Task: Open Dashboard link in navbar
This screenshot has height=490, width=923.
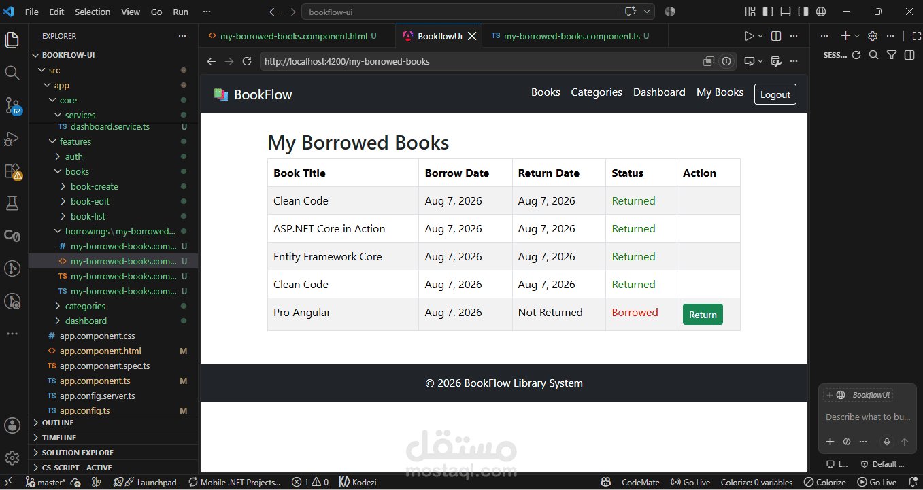Action: click(x=659, y=92)
